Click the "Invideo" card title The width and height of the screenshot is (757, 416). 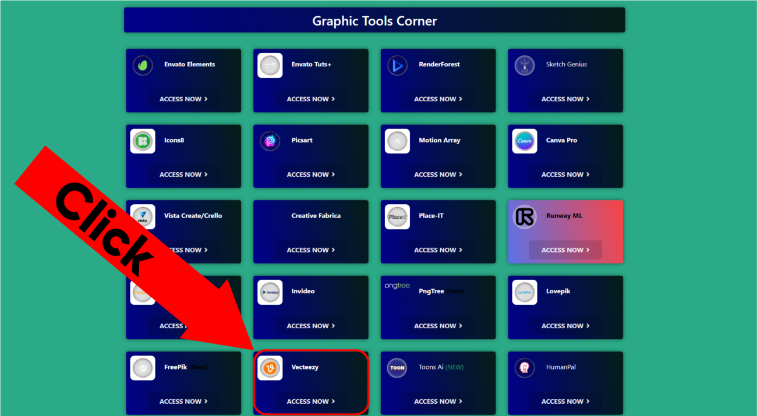[303, 291]
